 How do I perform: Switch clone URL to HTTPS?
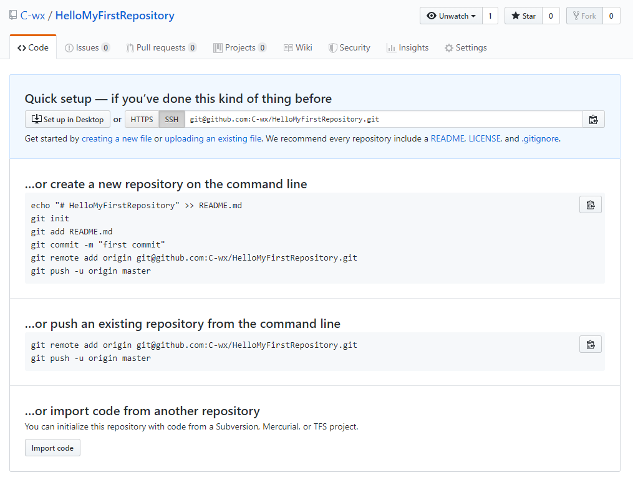coord(142,120)
